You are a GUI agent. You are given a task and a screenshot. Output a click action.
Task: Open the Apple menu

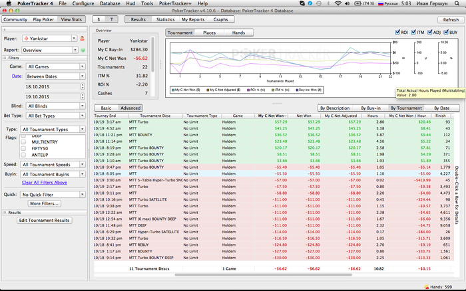pos(9,3)
